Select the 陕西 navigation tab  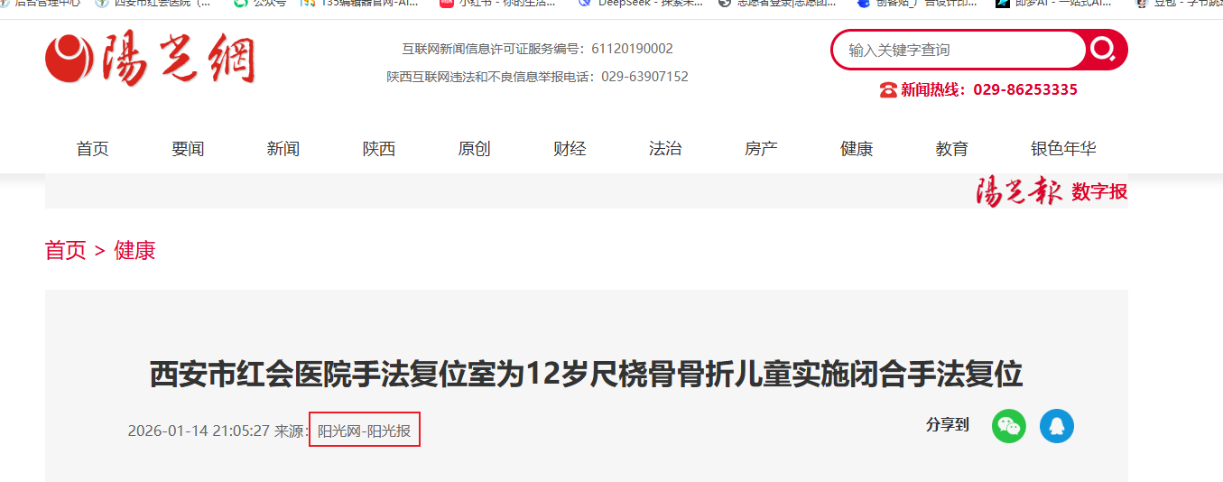click(x=379, y=149)
